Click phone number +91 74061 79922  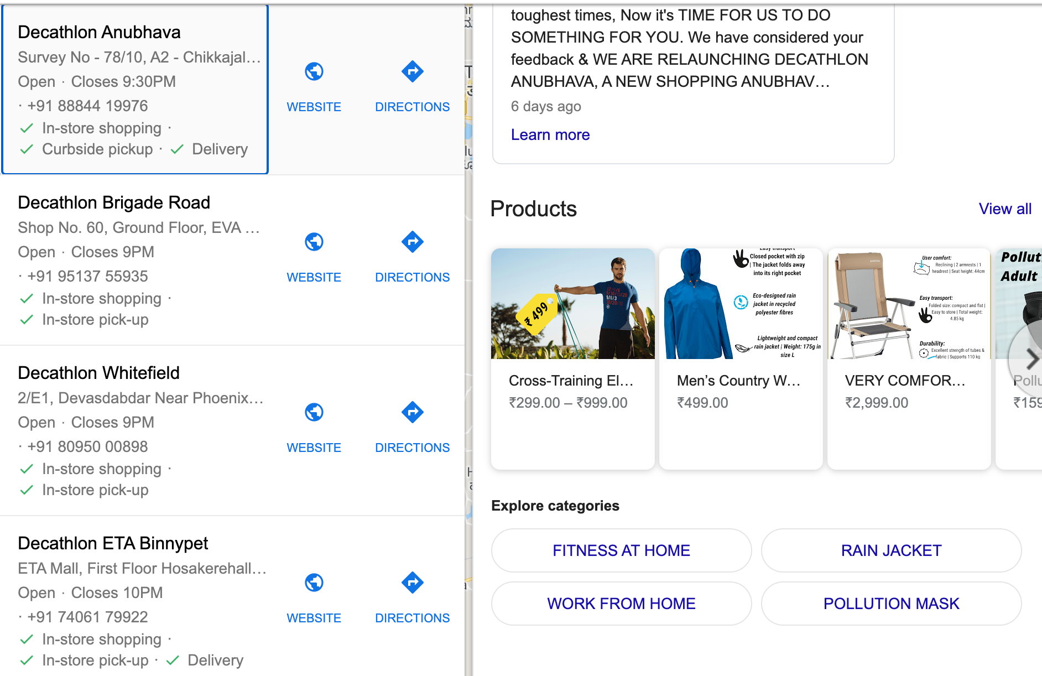(x=87, y=617)
